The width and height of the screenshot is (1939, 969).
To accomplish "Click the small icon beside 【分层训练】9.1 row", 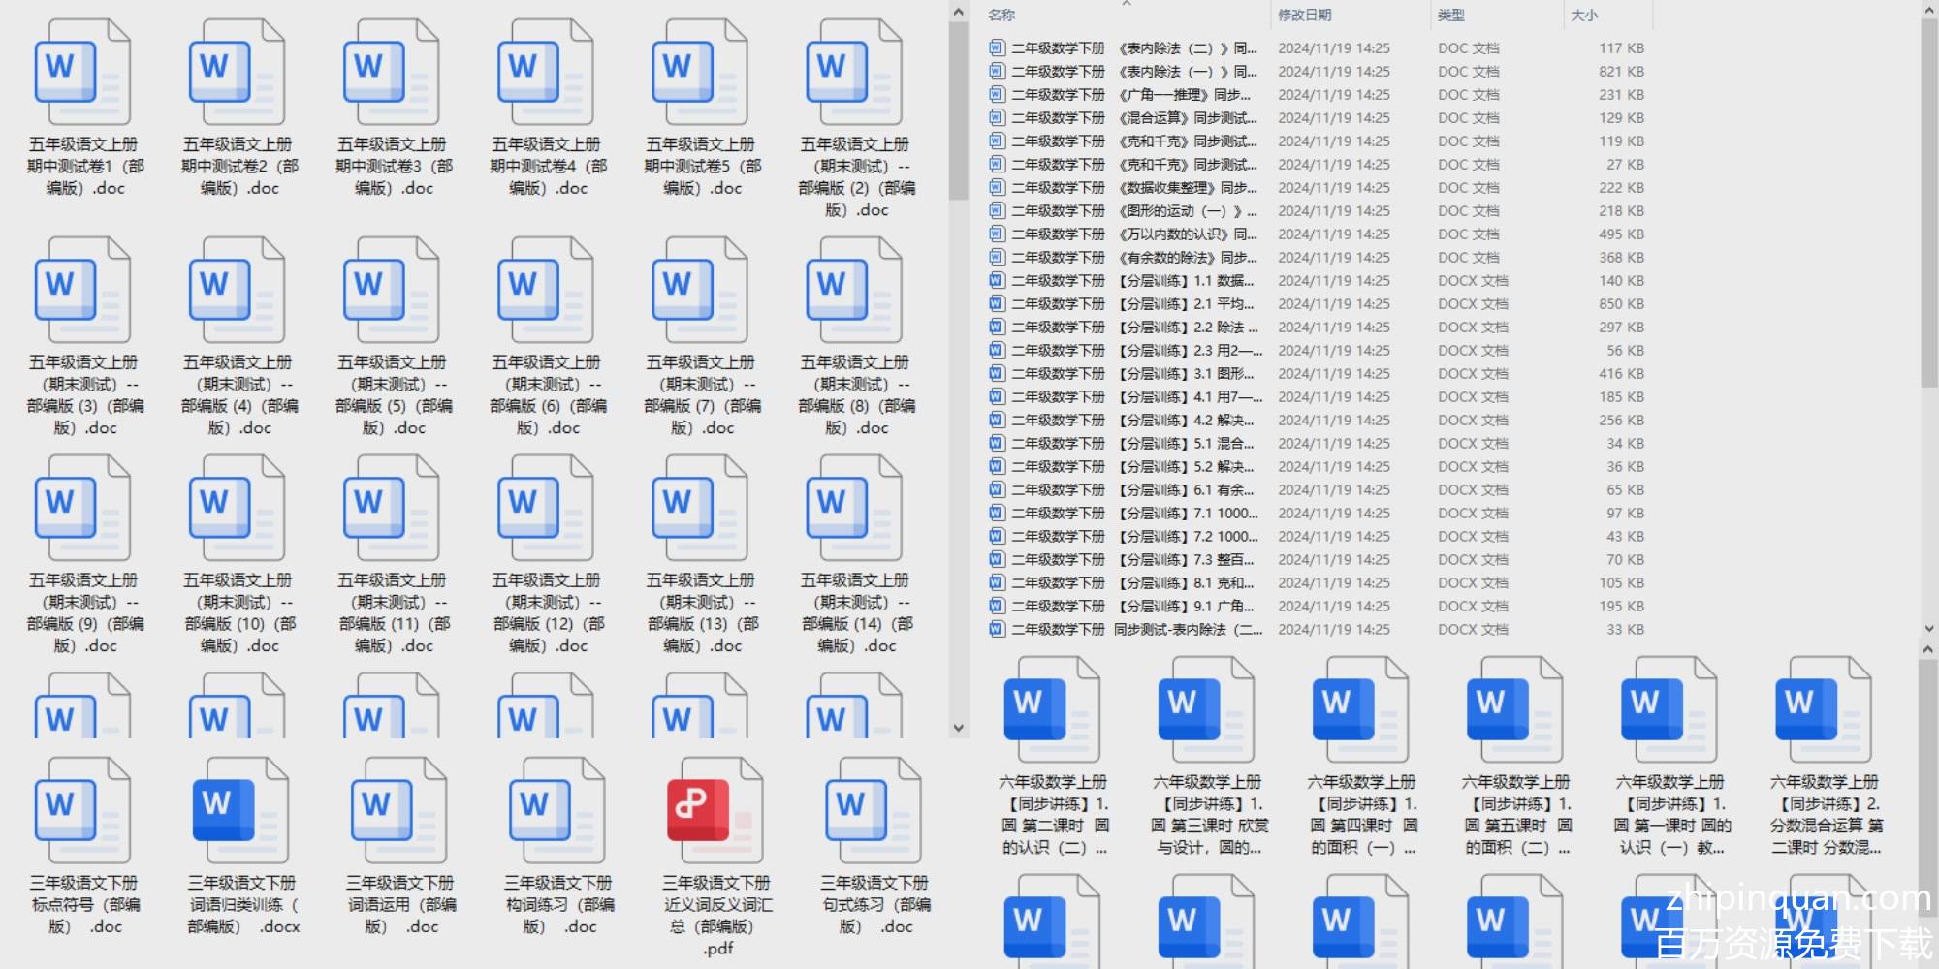I will pyautogui.click(x=997, y=606).
